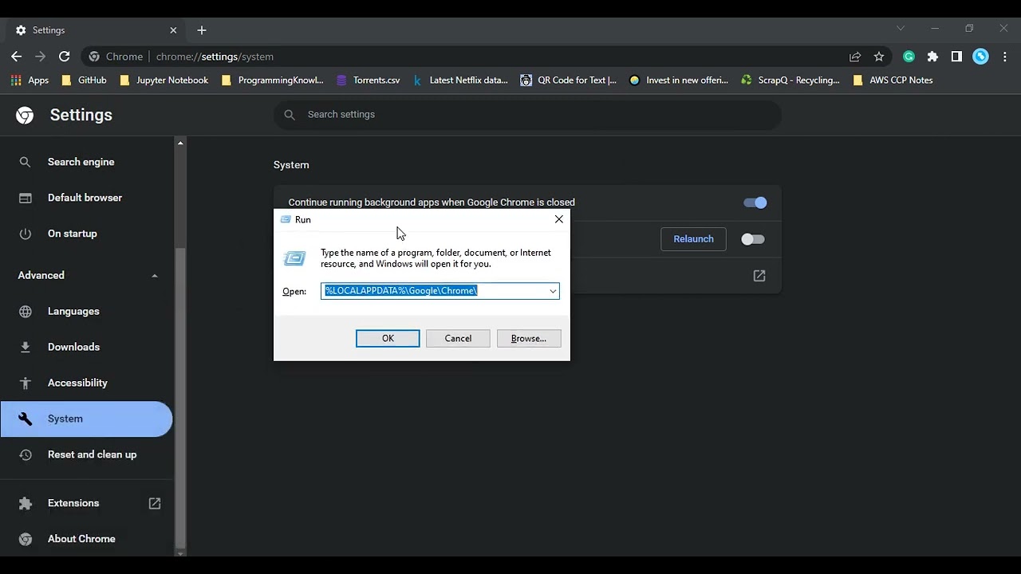This screenshot has height=574, width=1021.
Task: Open the Latest Netflix data bookmark
Action: 460,80
